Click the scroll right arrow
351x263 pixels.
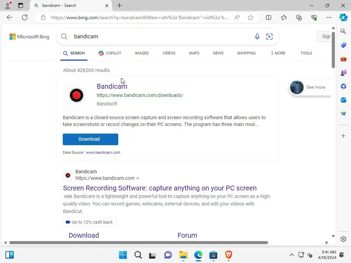pyautogui.click(x=327, y=243)
